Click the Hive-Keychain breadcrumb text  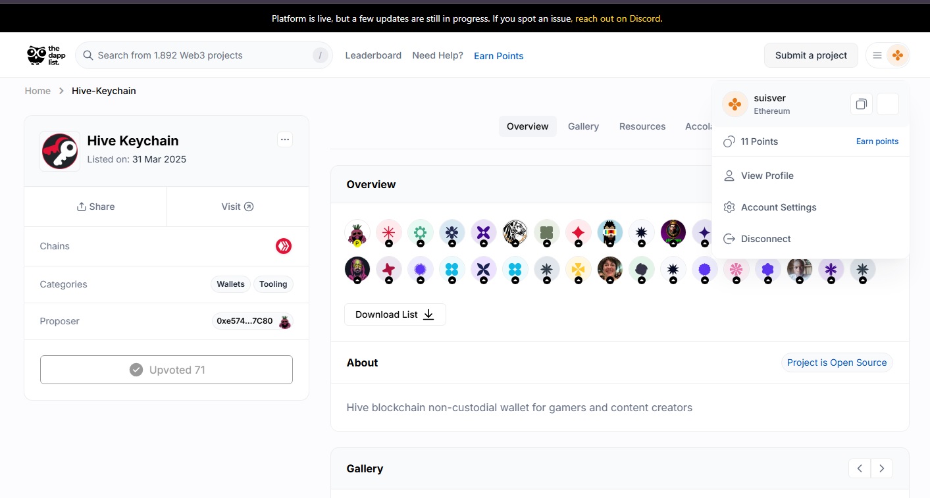click(x=104, y=91)
